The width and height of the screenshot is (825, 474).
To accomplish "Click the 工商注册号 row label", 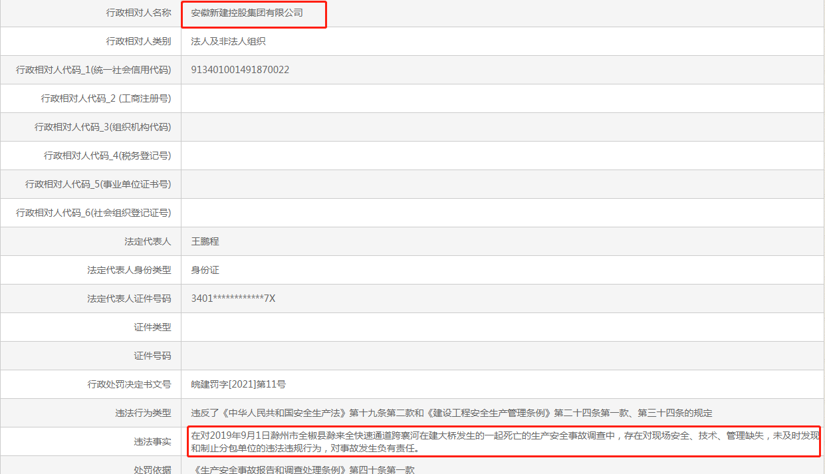I will [x=106, y=98].
